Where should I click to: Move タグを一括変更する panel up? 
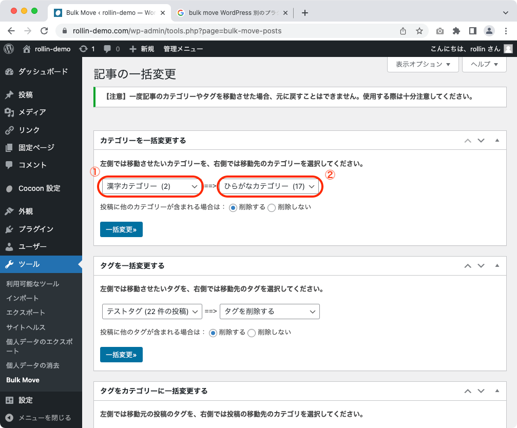pos(468,266)
